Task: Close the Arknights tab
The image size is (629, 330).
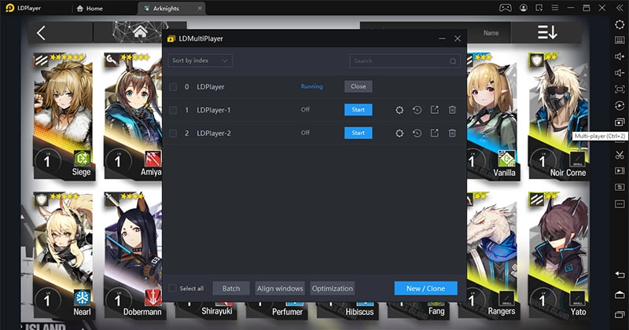Action: tap(200, 9)
